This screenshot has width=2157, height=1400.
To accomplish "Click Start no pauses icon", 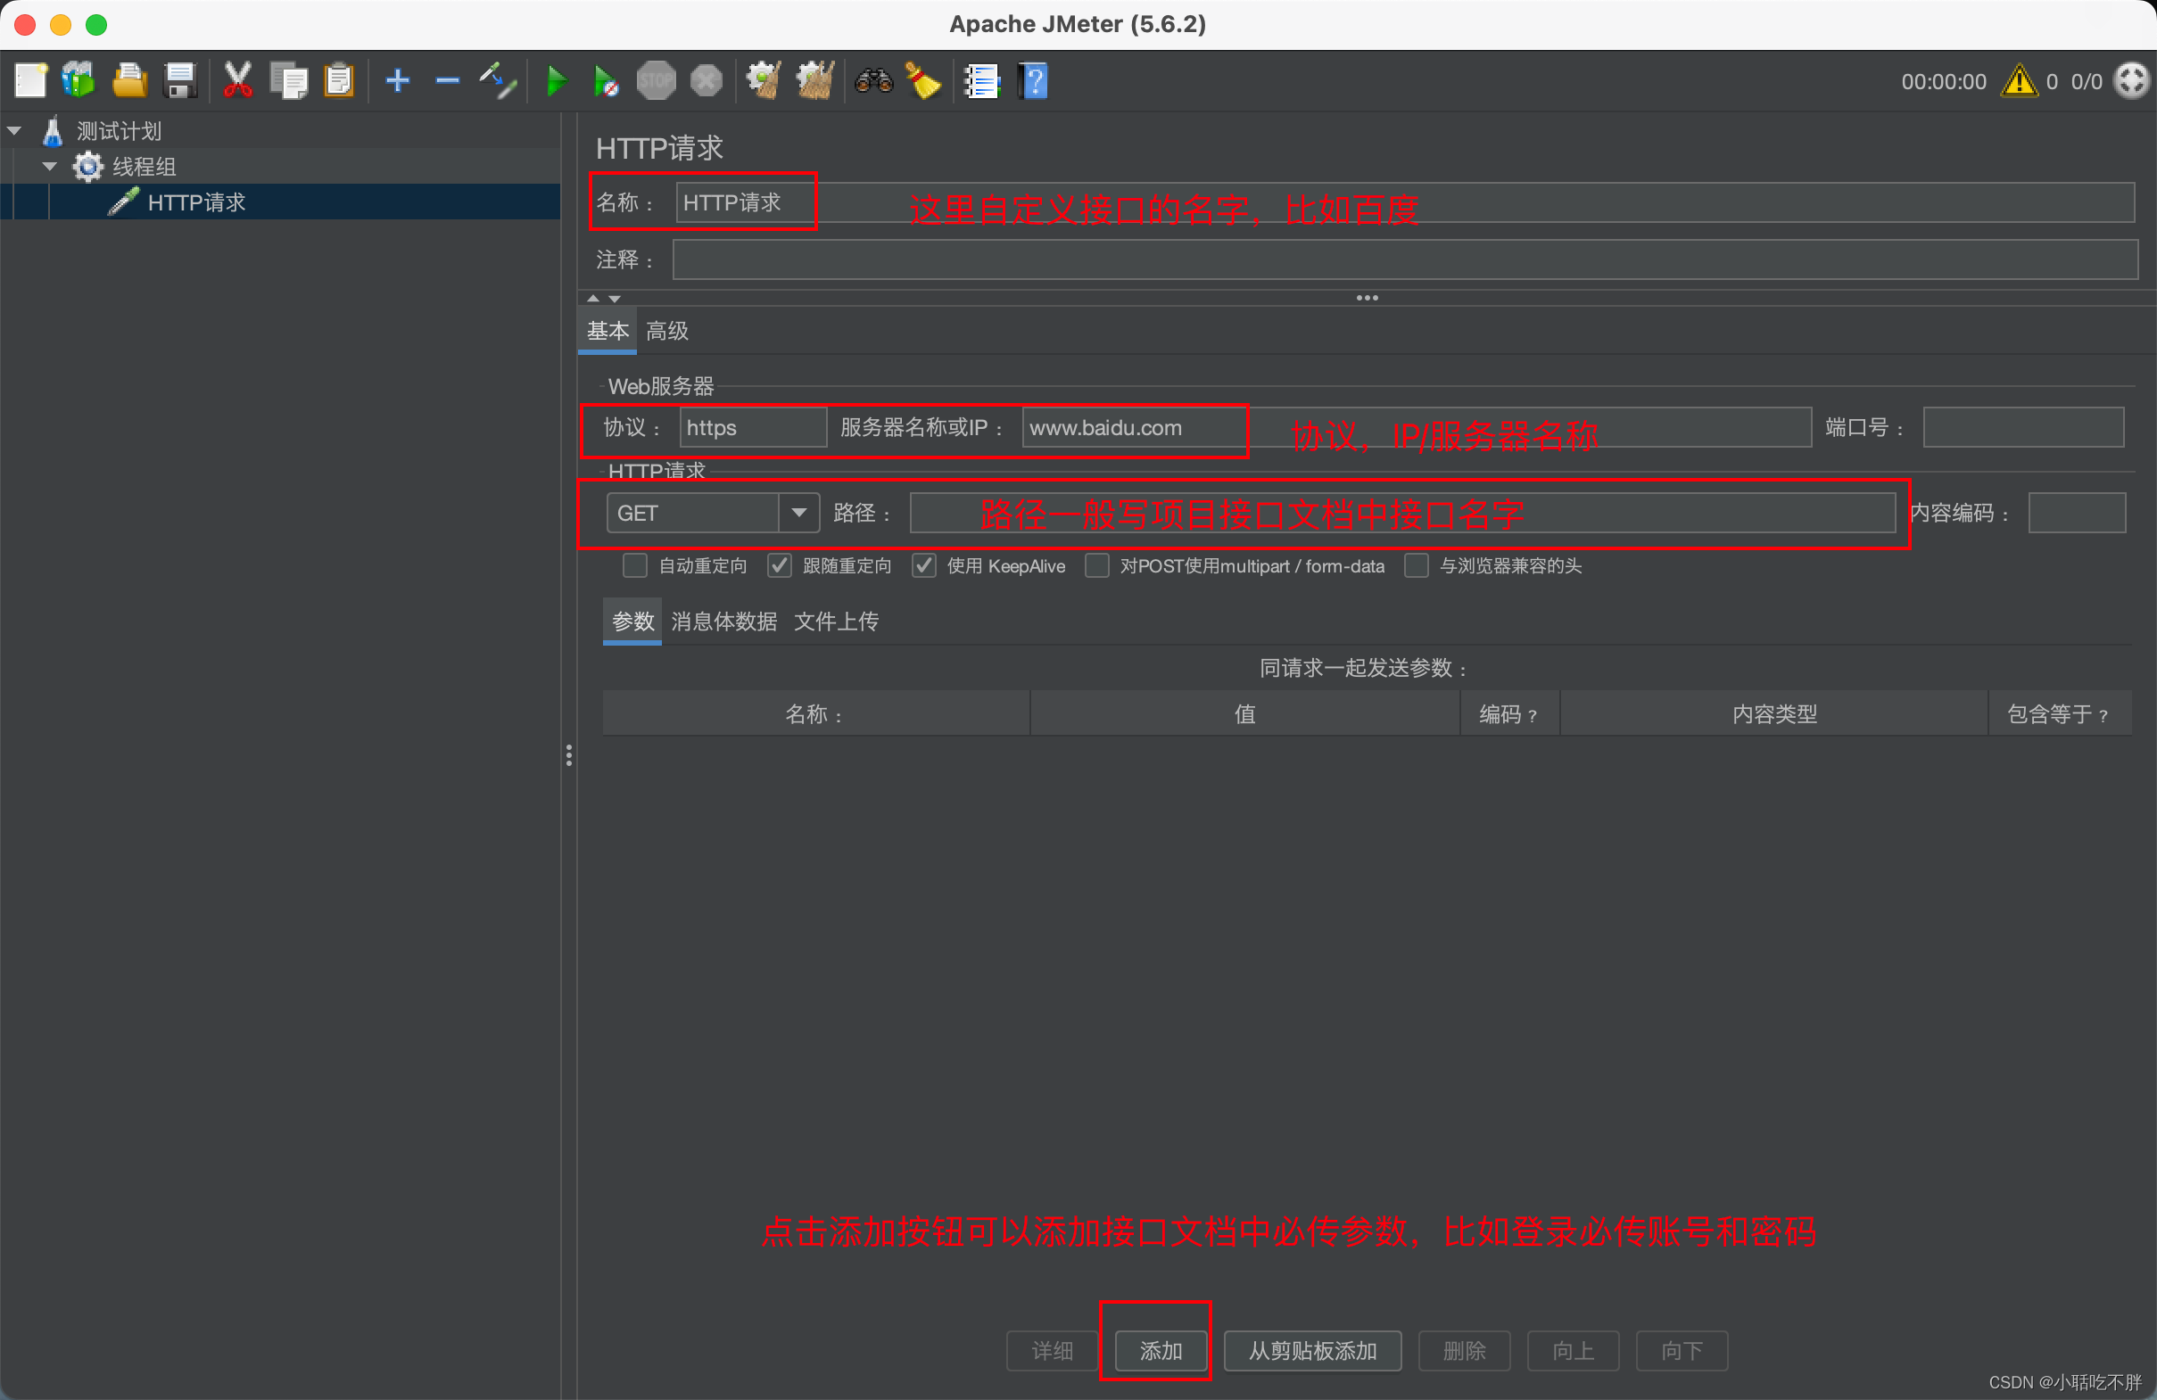I will click(x=606, y=81).
